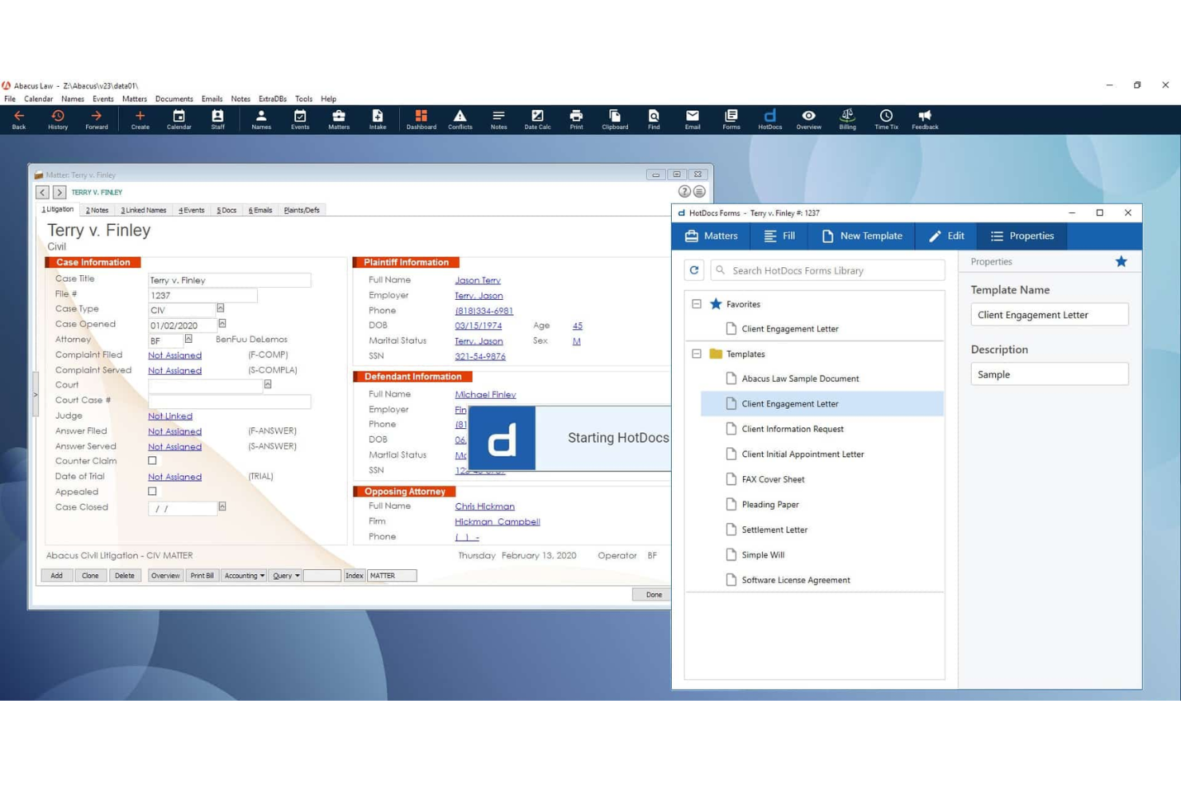Open the Events toolbar icon
Image resolution: width=1181 pixels, height=787 pixels.
tap(300, 120)
